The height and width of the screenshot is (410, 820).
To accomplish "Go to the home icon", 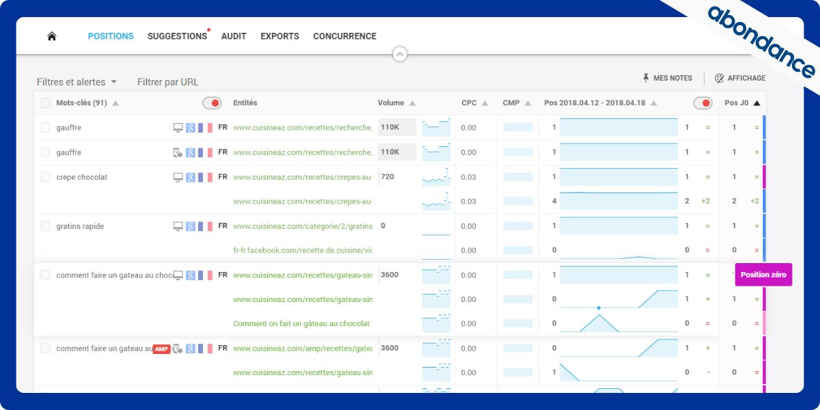I will click(52, 36).
